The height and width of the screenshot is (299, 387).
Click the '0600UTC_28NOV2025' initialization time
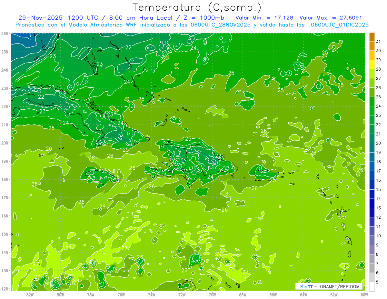(x=220, y=25)
